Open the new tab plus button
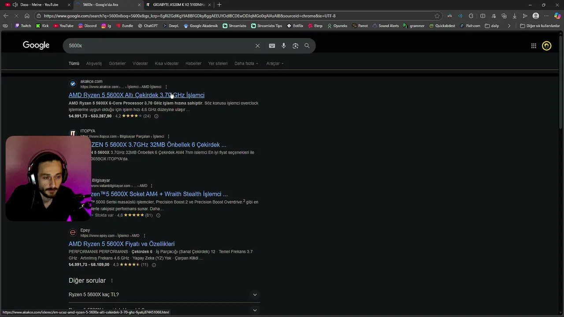Image resolution: width=564 pixels, height=317 pixels. tap(219, 5)
